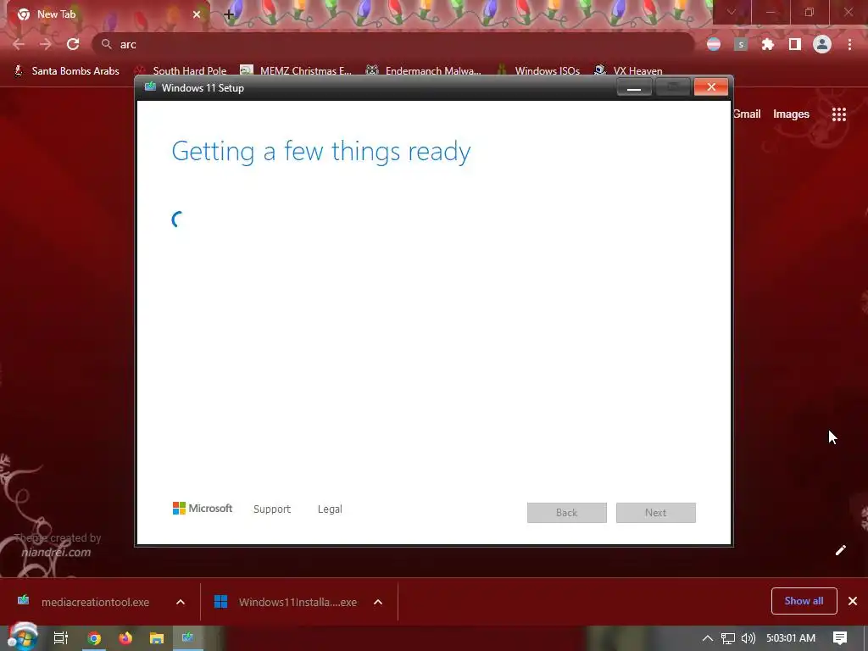Close the downloads bar

853,601
